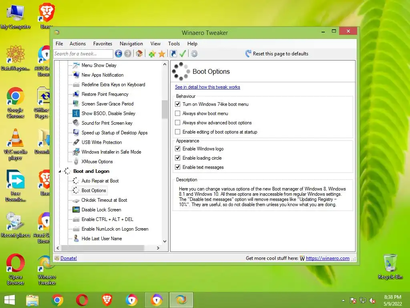The image size is (410, 308).
Task: Select the VLC media player desktop icon
Action: tap(16, 144)
